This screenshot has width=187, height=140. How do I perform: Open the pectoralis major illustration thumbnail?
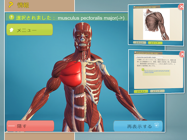[156, 25]
